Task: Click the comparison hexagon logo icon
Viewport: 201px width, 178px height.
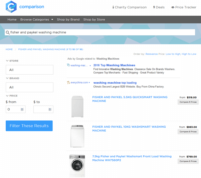Action: (x=11, y=7)
